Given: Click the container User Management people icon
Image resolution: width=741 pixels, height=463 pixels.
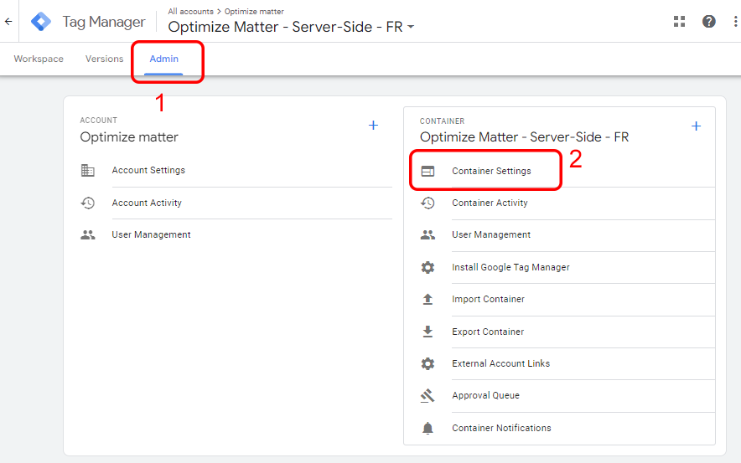Looking at the screenshot, I should 427,234.
